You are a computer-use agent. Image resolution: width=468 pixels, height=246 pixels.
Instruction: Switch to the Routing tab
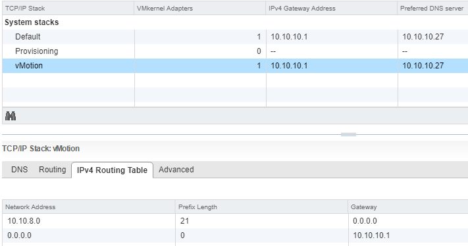[x=53, y=170]
